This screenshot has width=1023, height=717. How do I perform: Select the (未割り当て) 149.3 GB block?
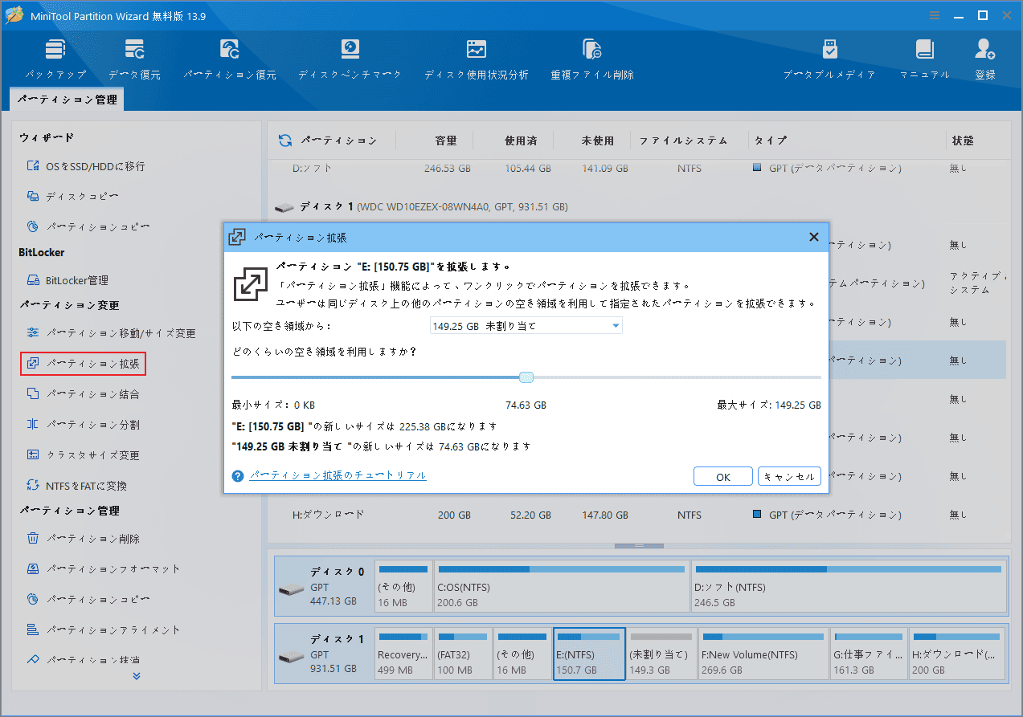click(661, 654)
